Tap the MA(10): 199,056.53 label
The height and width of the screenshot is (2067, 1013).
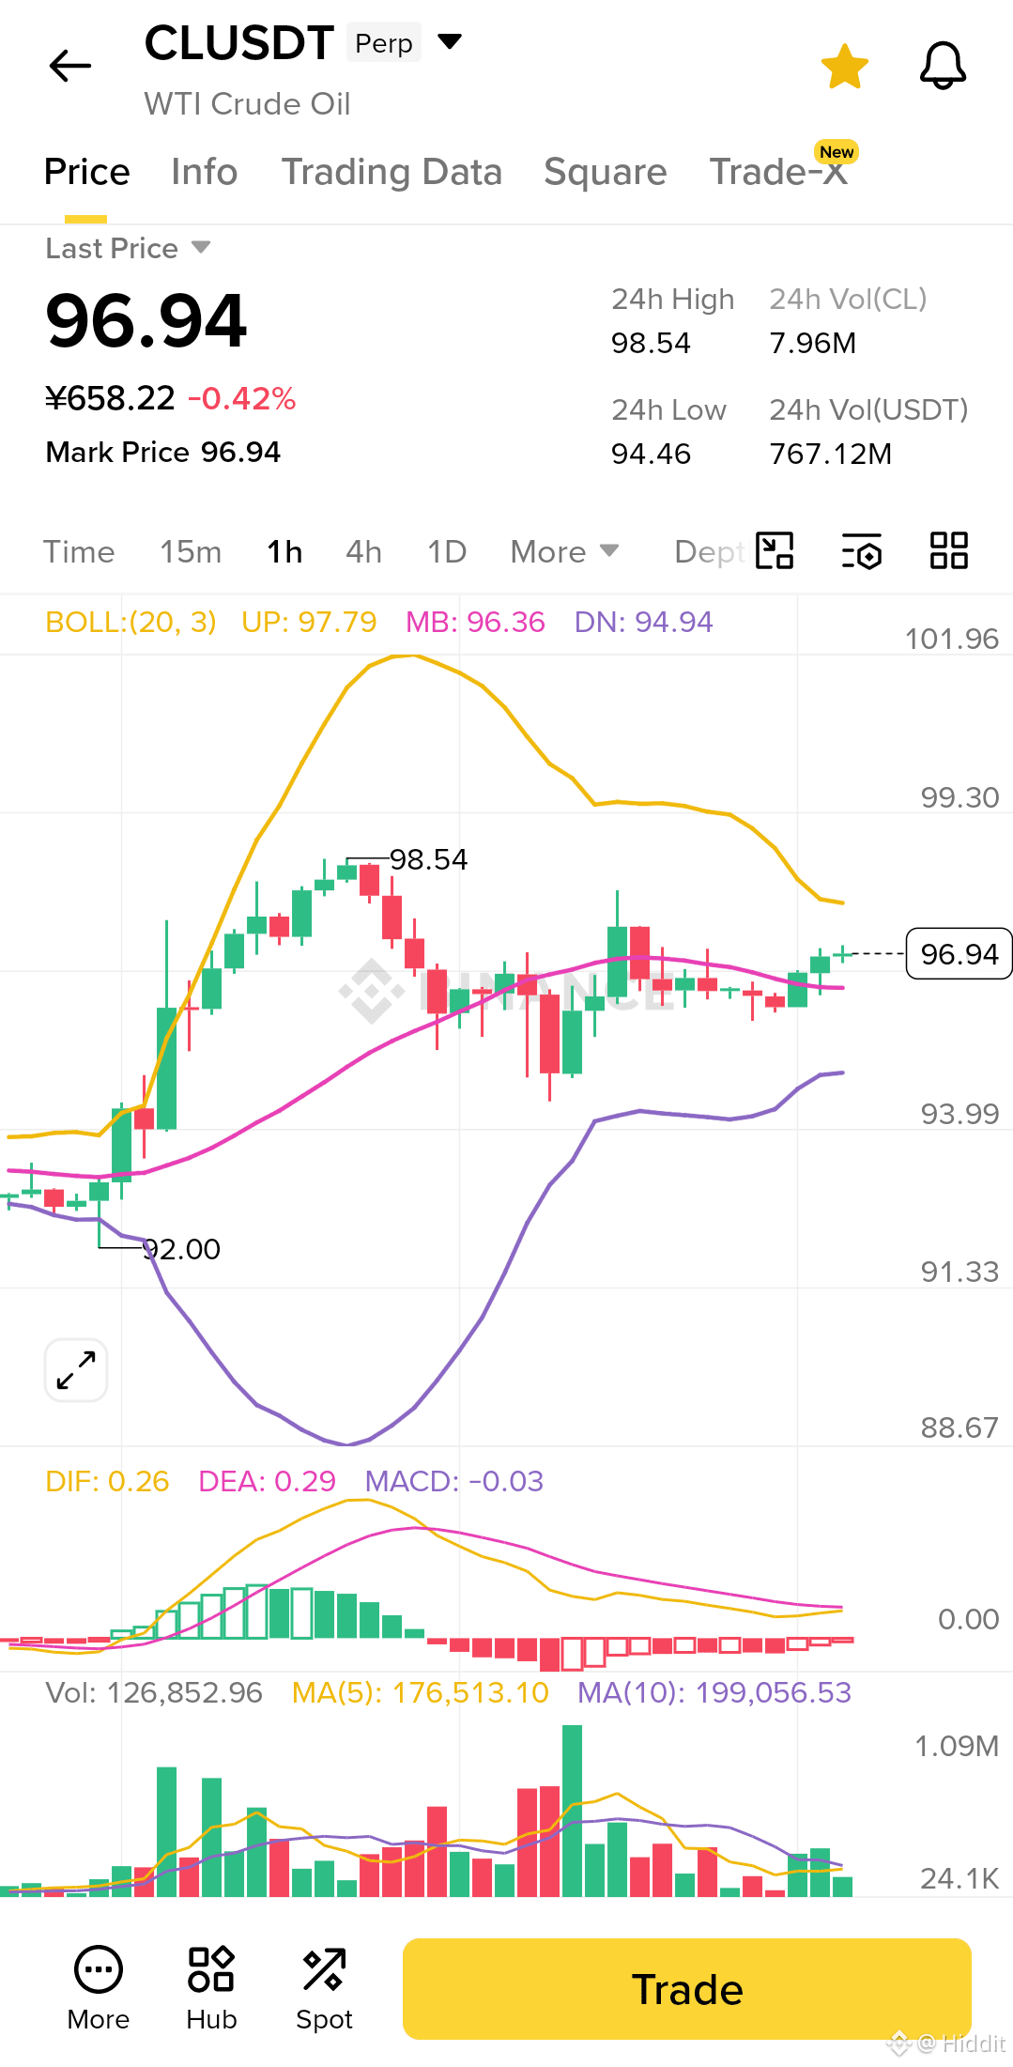pos(714,1692)
